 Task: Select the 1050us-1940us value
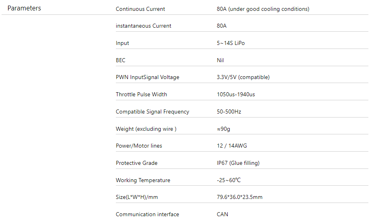tap(236, 94)
